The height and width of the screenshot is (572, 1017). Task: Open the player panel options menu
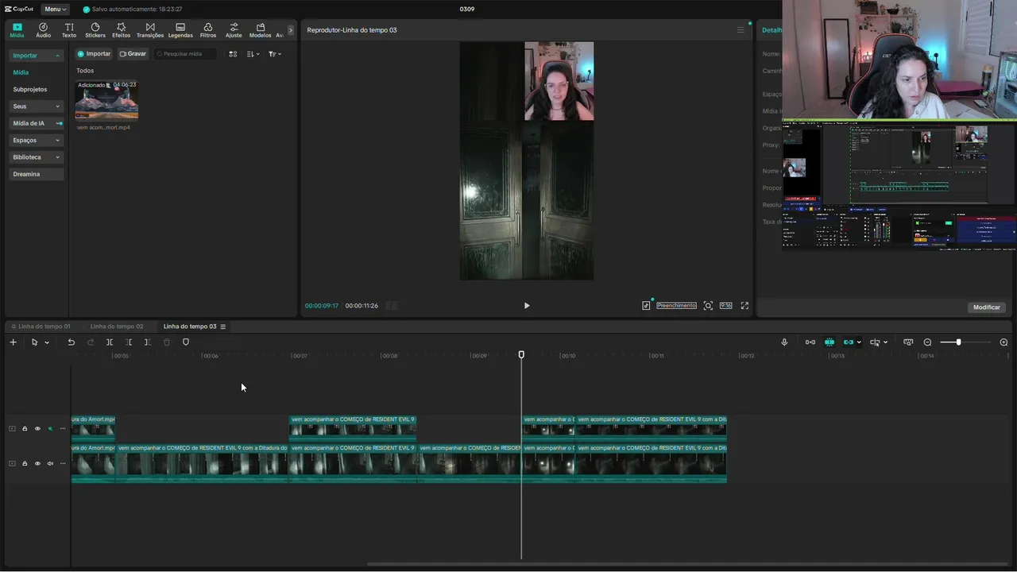[741, 30]
